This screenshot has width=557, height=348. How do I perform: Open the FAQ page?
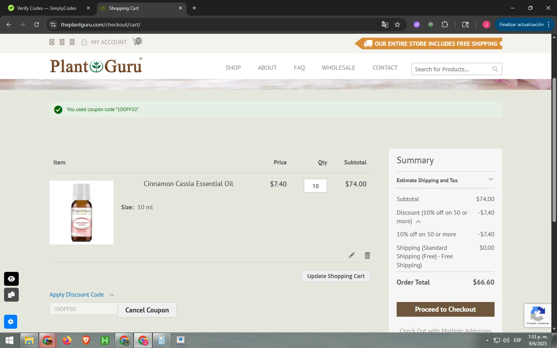point(299,68)
